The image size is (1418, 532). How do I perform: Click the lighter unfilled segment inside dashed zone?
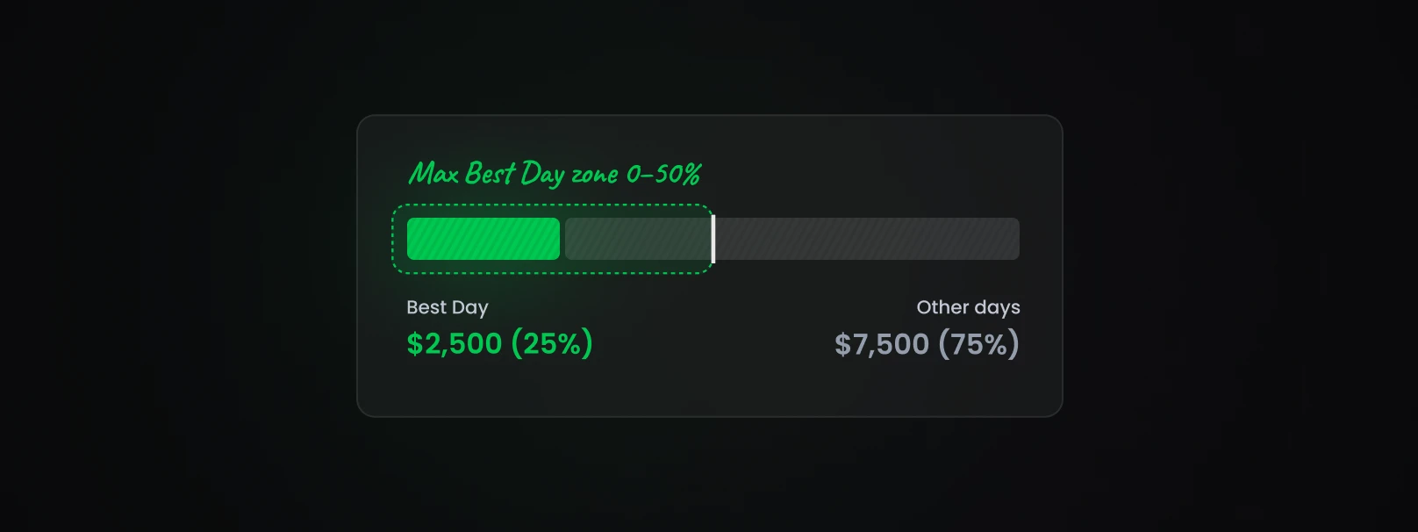tap(636, 239)
